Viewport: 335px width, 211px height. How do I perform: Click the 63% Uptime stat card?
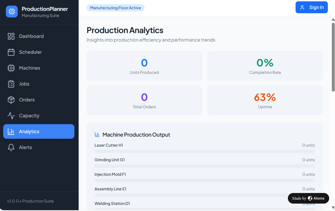point(265,100)
